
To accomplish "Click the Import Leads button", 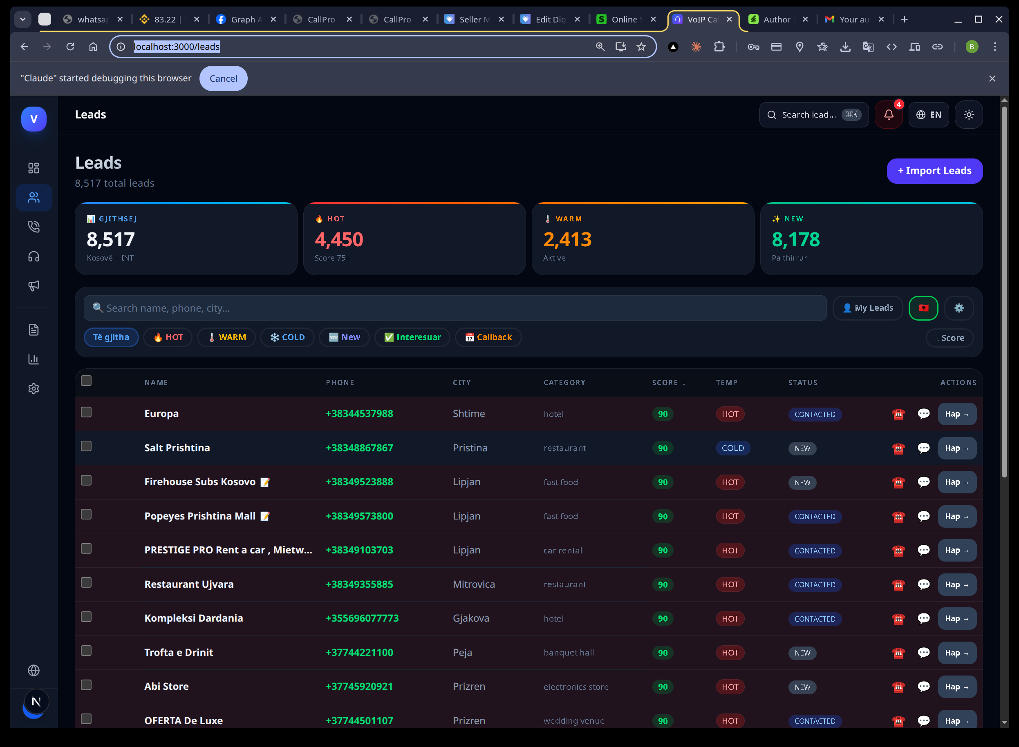I will [x=934, y=171].
